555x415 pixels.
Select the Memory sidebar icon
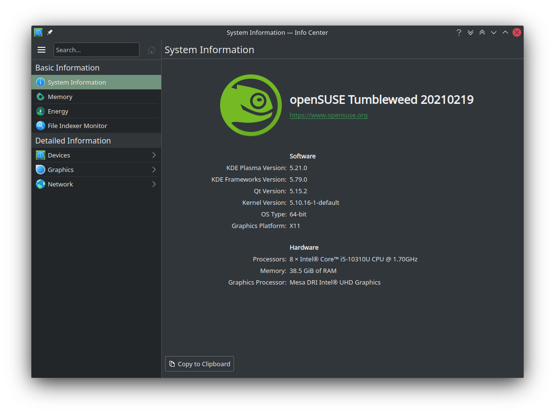pos(41,97)
